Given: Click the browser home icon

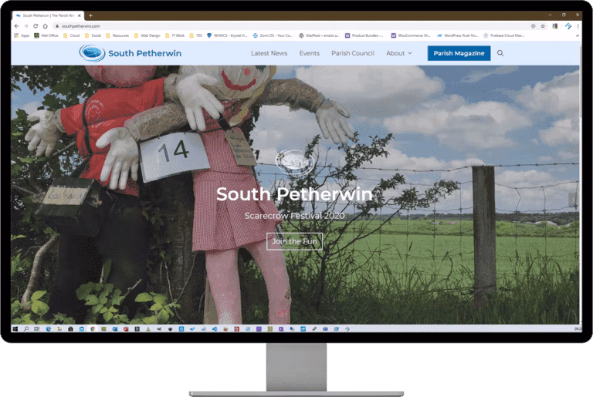Looking at the screenshot, I should tap(45, 26).
